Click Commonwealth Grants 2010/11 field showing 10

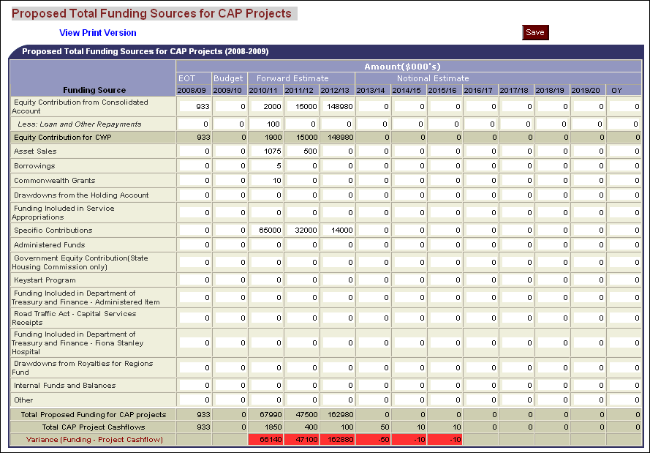point(265,181)
